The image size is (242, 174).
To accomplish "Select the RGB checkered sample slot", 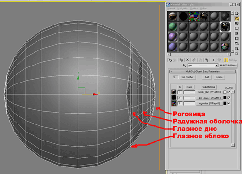I will tap(194, 17).
